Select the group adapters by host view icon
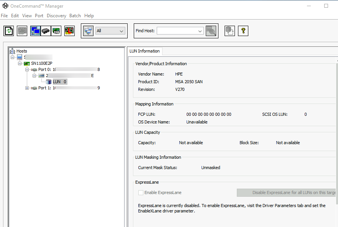Image resolution: width=338 pixels, height=227 pixels. pos(35,31)
